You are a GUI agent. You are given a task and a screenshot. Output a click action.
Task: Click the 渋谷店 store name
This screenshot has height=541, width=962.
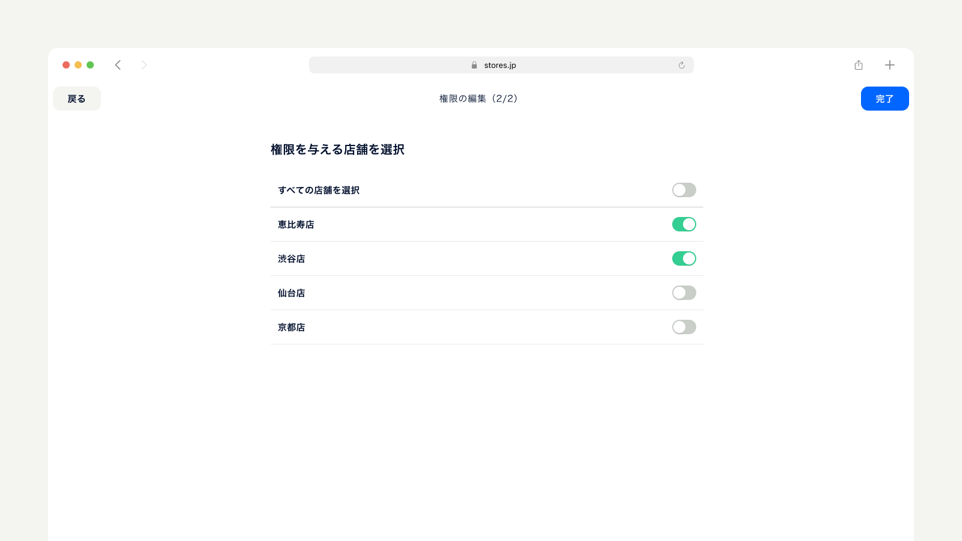(x=292, y=258)
